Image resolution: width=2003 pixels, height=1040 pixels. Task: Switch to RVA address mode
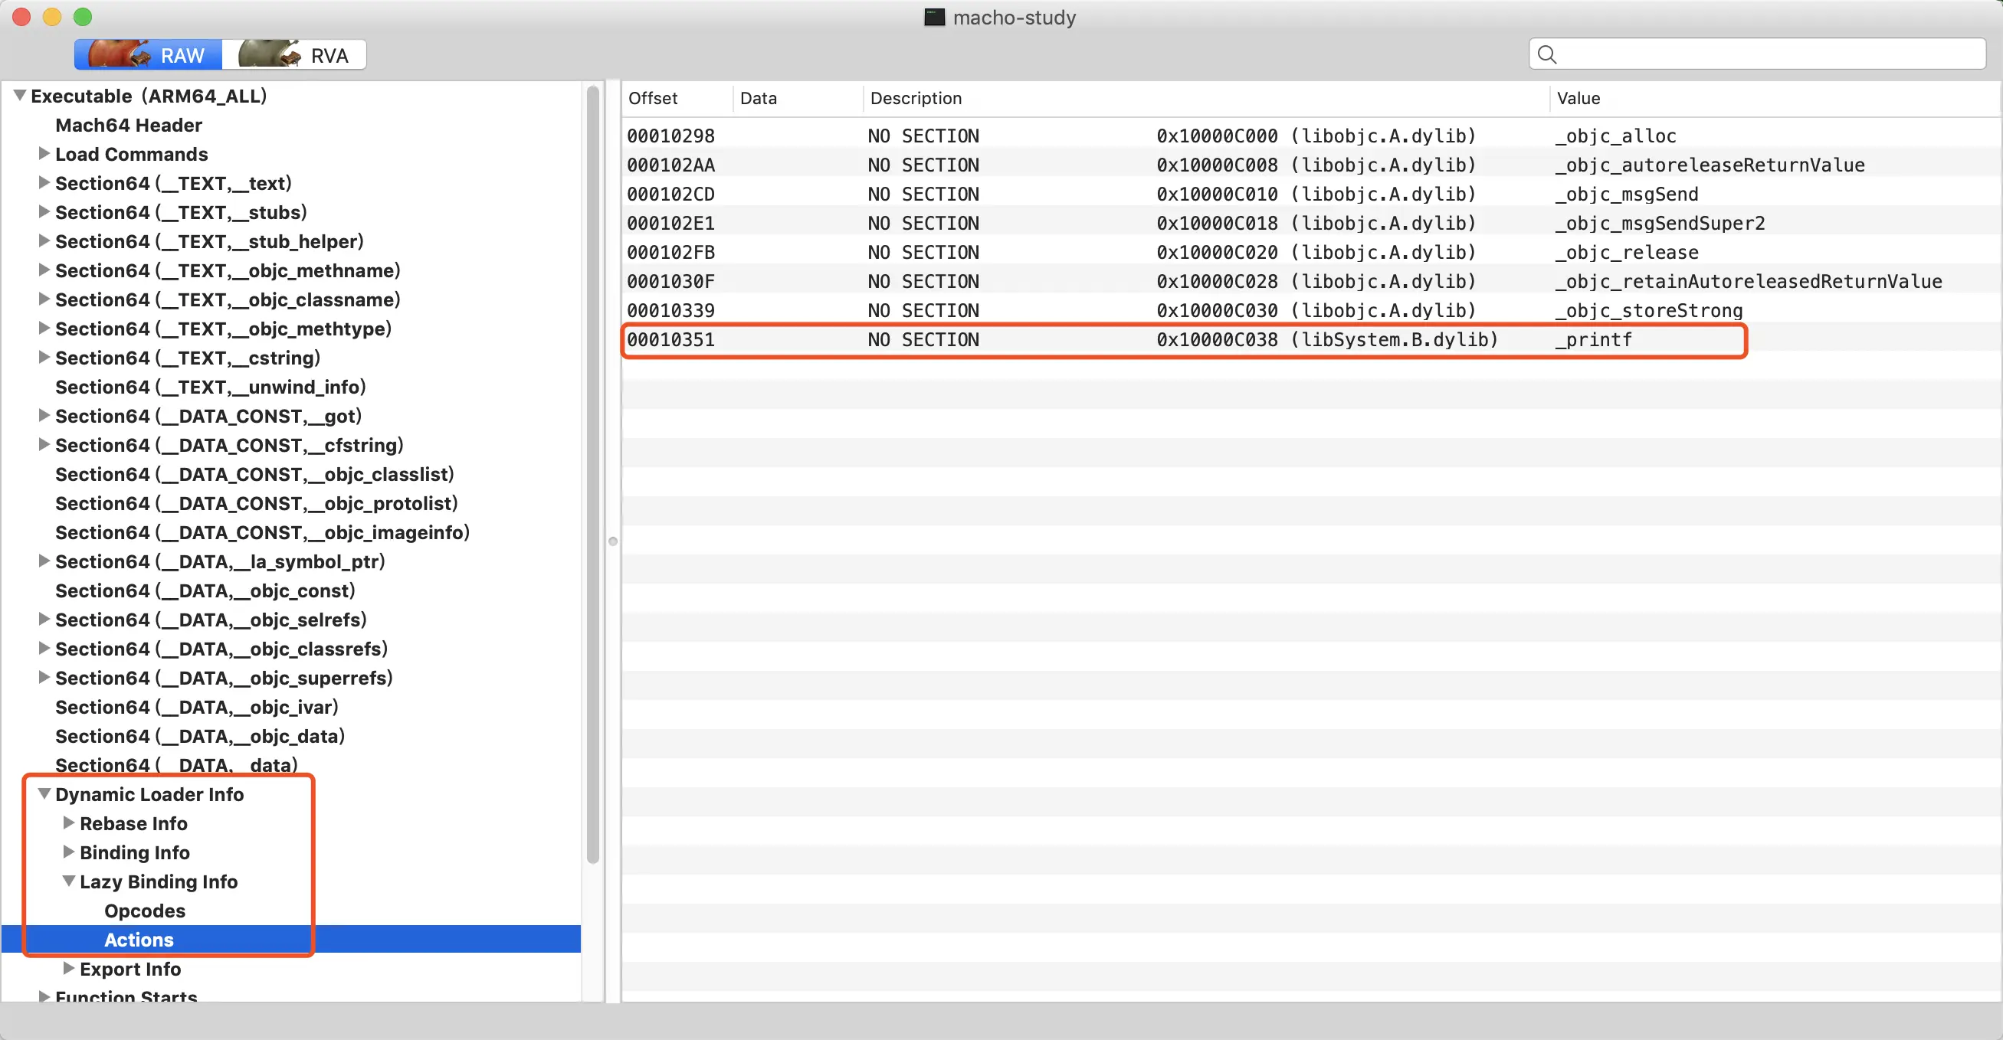[295, 55]
